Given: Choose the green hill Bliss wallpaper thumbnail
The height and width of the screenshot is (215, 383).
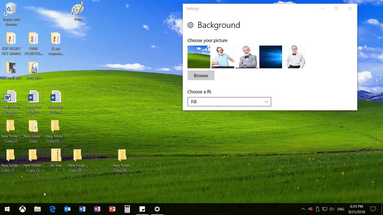Looking at the screenshot, I should [x=199, y=57].
